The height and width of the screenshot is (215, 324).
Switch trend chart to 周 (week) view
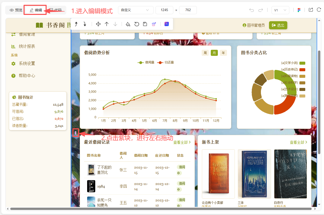coord(205,53)
